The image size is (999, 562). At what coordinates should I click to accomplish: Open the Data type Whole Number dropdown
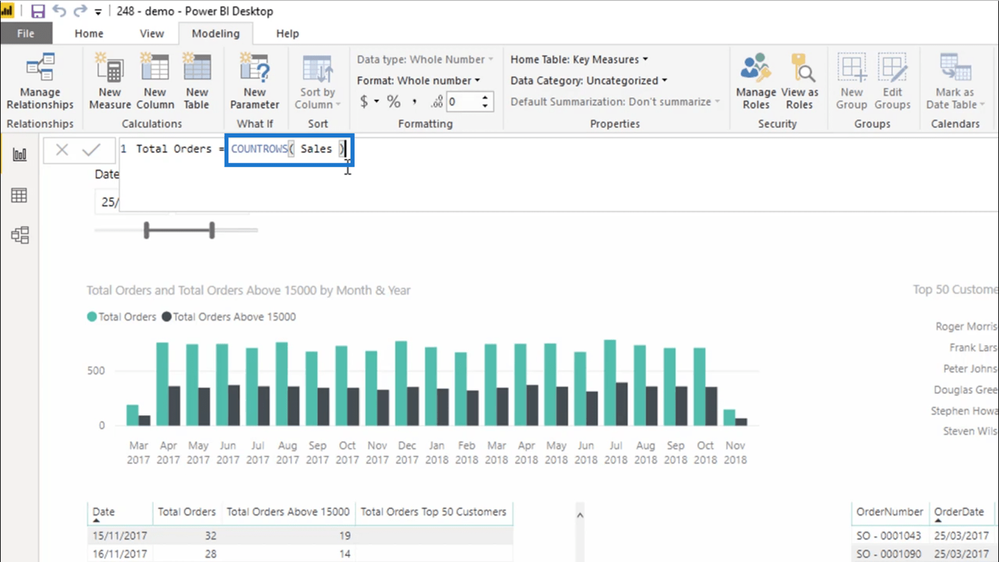(x=425, y=59)
